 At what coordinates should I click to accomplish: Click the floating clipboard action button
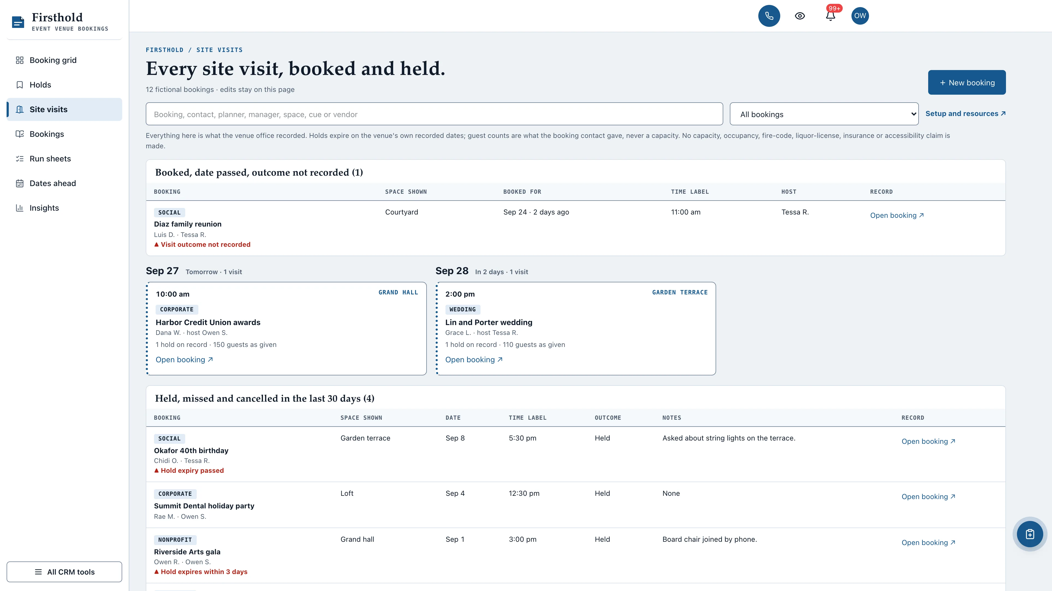click(x=1030, y=534)
